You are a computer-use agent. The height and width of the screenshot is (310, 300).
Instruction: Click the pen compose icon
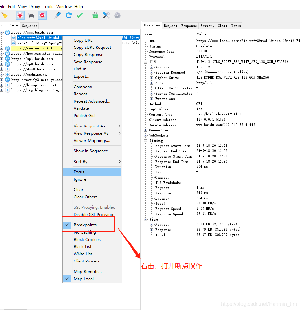(x=58, y=15)
